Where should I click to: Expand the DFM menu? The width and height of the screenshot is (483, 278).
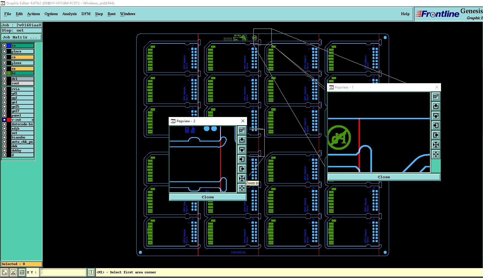coord(86,14)
